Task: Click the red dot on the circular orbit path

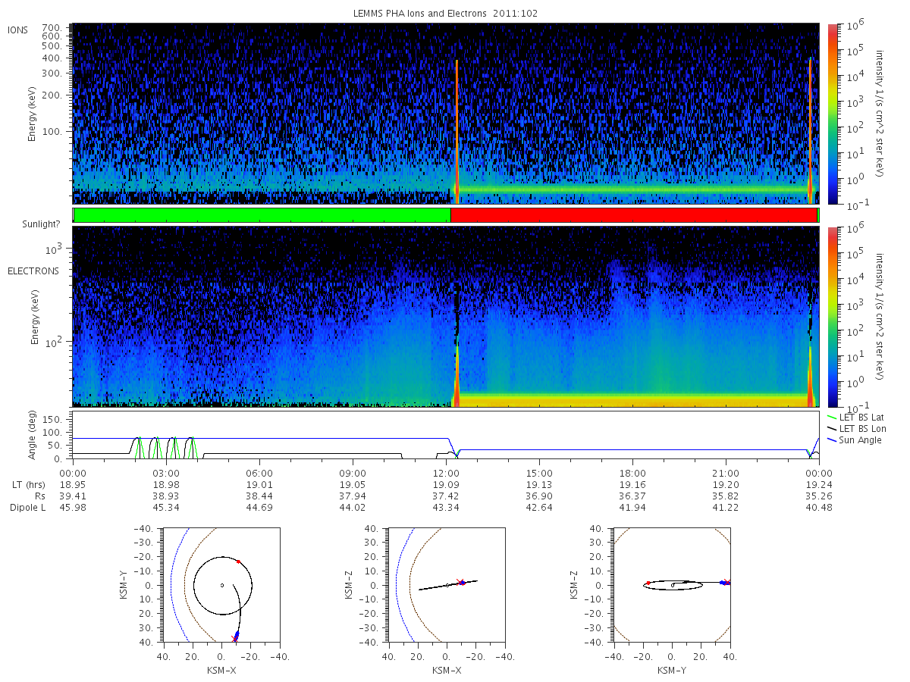Action: click(x=238, y=562)
